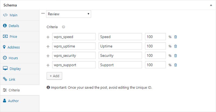216x112 pixels.
Task: Delete the Speed criterion with trash icon
Action: coord(175,37)
